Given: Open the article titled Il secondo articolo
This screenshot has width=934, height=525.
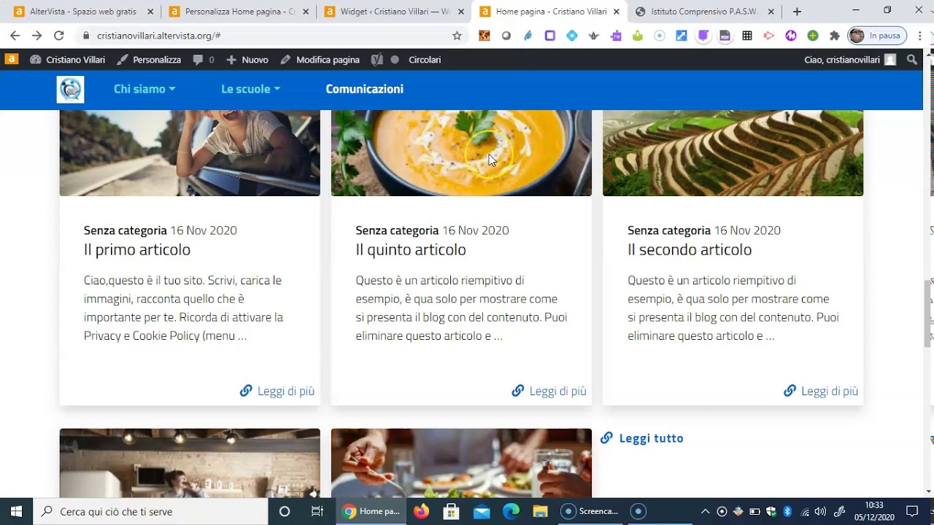Looking at the screenshot, I should 690,249.
